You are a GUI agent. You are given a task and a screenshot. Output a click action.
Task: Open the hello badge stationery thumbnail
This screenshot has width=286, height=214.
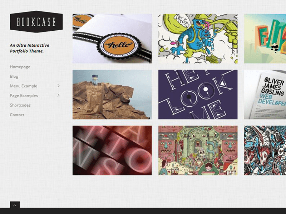(x=112, y=39)
